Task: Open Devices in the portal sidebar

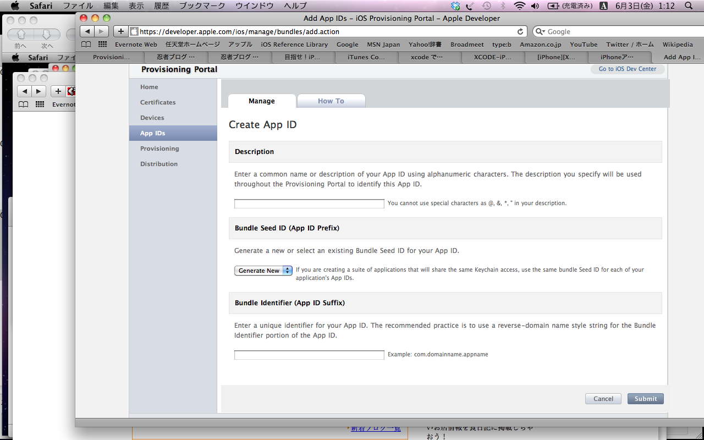Action: [x=152, y=118]
